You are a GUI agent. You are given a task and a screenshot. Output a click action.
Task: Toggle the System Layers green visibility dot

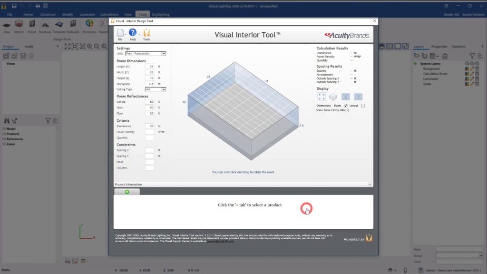(x=415, y=64)
